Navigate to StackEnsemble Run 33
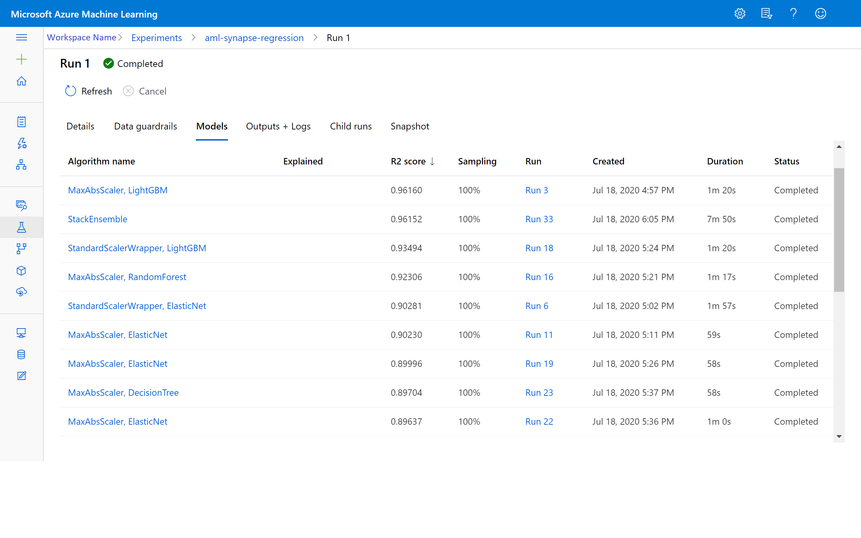Image resolution: width=861 pixels, height=538 pixels. pos(539,219)
